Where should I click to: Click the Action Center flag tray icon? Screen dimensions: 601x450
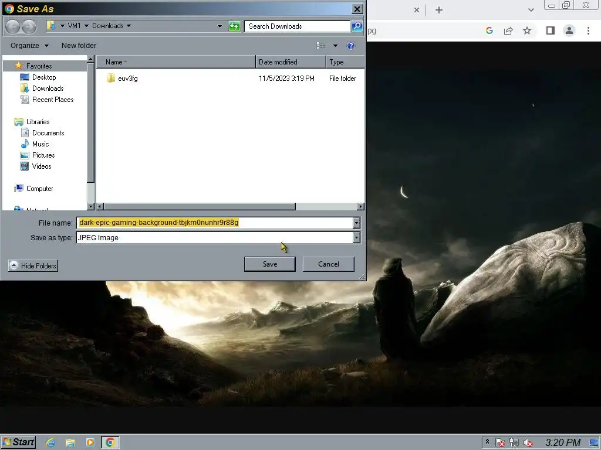(x=500, y=443)
